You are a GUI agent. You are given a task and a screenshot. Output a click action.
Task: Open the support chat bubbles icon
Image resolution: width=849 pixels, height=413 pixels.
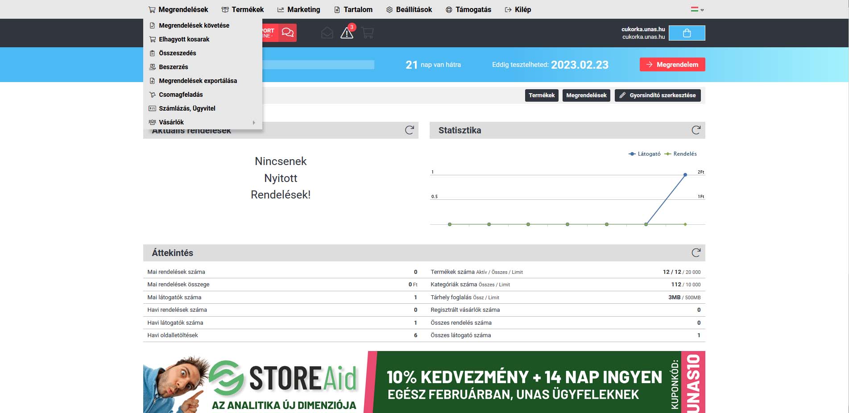click(x=288, y=33)
